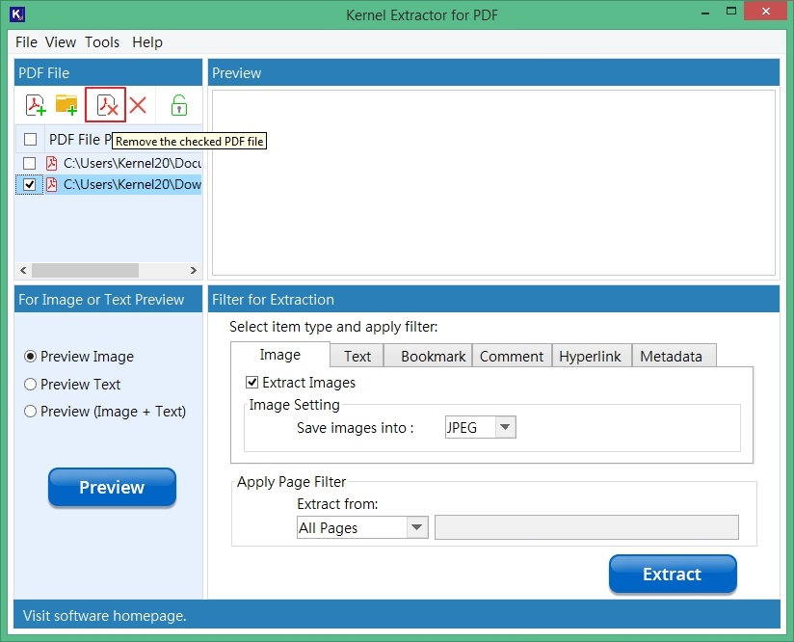Select the Preview Image radio button

coord(31,357)
